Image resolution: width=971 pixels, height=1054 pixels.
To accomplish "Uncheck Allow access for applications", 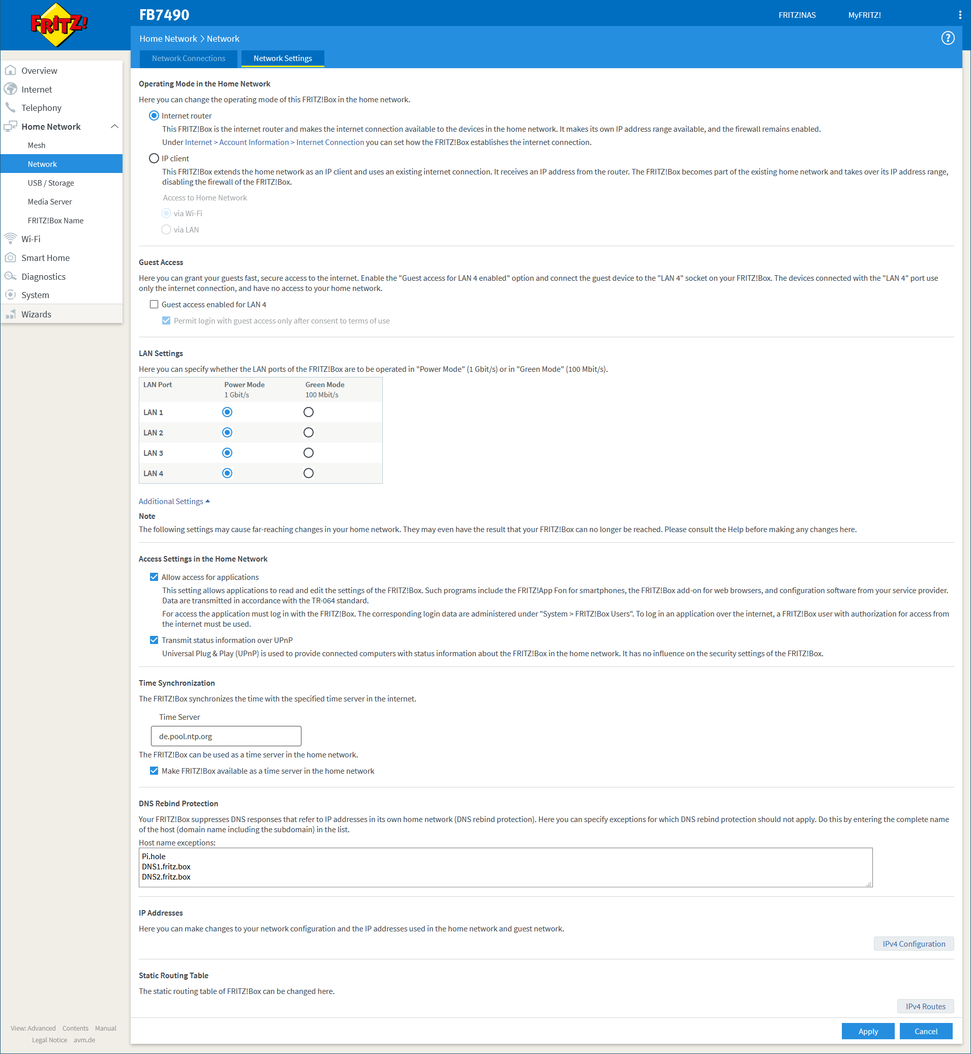I will [x=154, y=577].
